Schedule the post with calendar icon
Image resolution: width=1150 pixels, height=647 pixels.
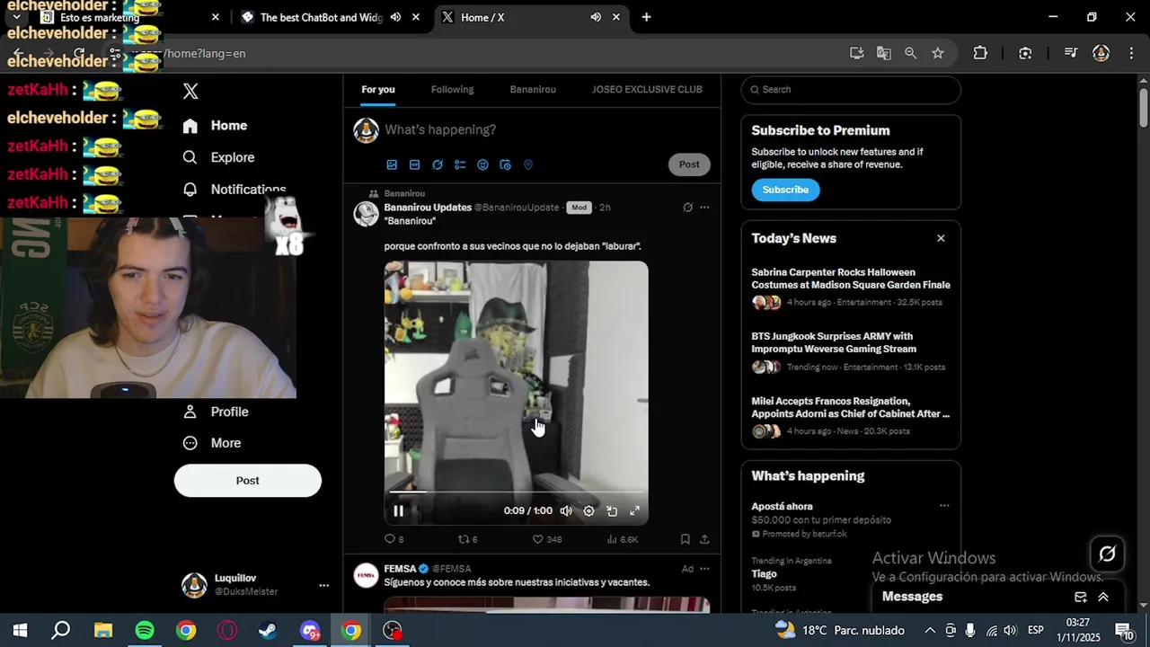[505, 165]
